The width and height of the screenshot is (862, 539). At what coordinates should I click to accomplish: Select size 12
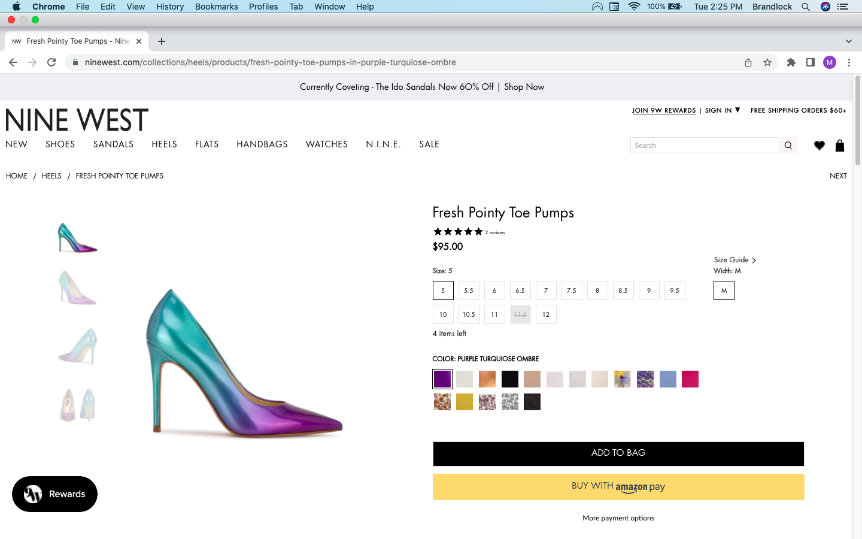click(x=546, y=314)
